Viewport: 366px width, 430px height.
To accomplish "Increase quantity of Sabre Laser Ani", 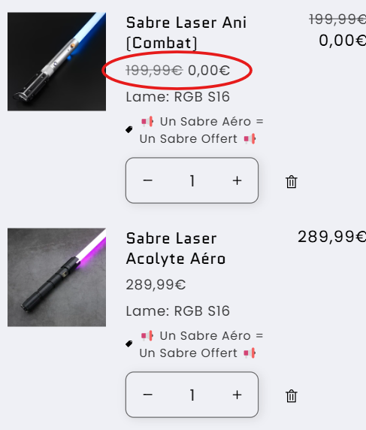I will [x=237, y=180].
